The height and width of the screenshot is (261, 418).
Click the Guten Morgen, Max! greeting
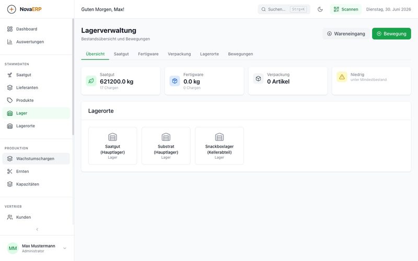point(102,9)
